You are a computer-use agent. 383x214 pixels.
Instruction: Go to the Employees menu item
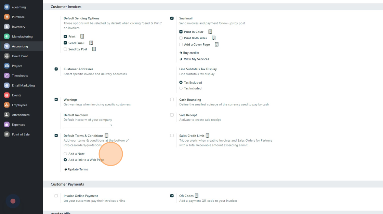[19, 105]
